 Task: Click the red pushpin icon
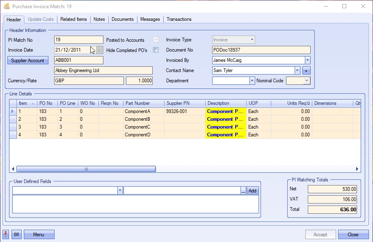pyautogui.click(x=6, y=235)
